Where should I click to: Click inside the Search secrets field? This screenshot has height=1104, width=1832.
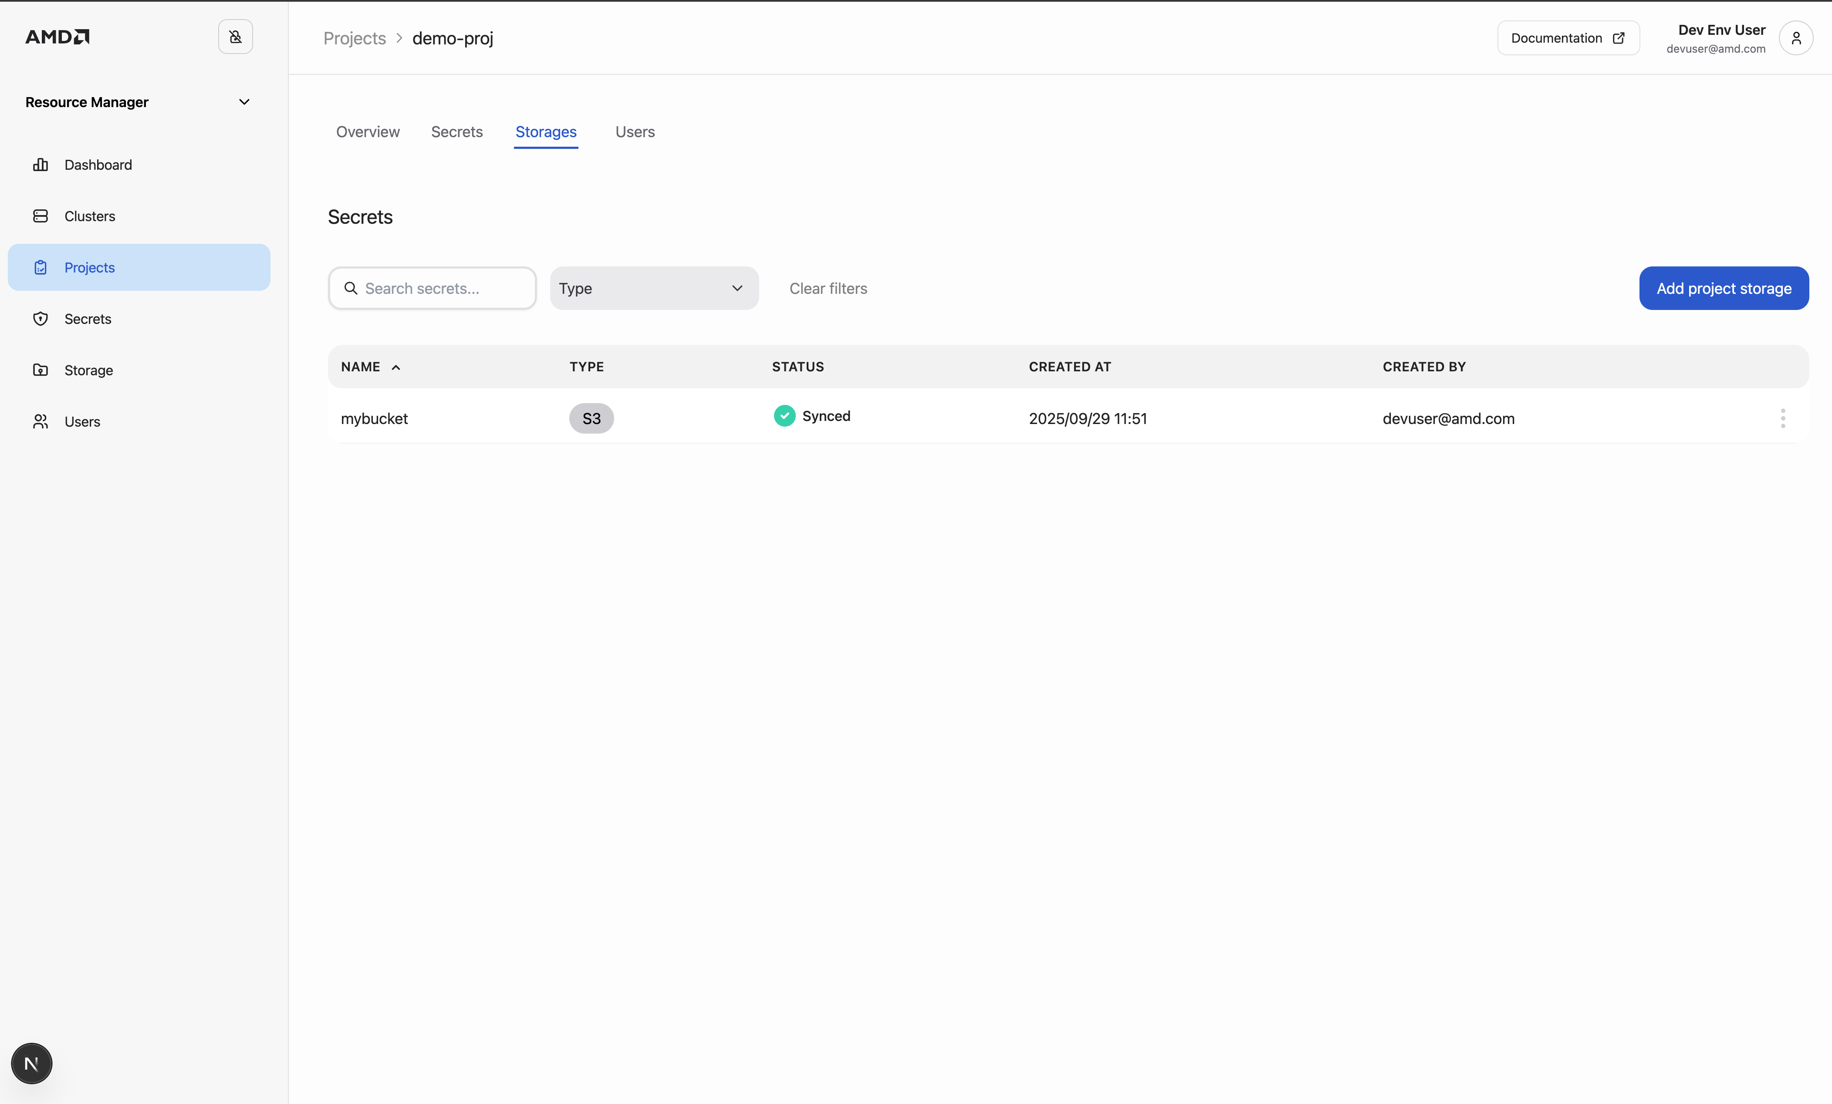tap(431, 288)
